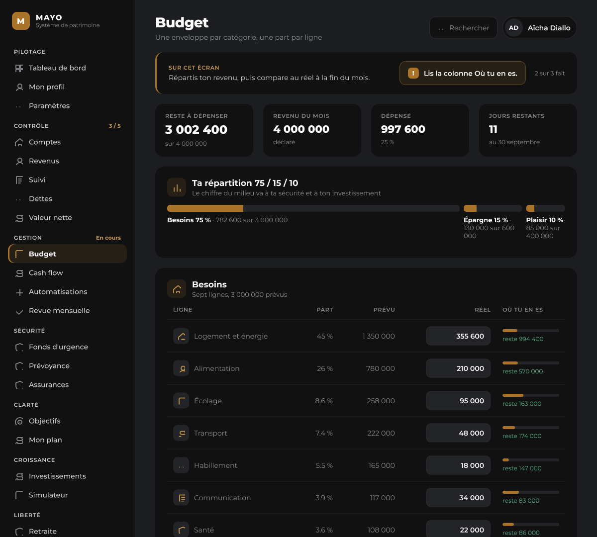This screenshot has width=597, height=537.
Task: Click the Logement et énergie row icon
Action: [x=181, y=336]
